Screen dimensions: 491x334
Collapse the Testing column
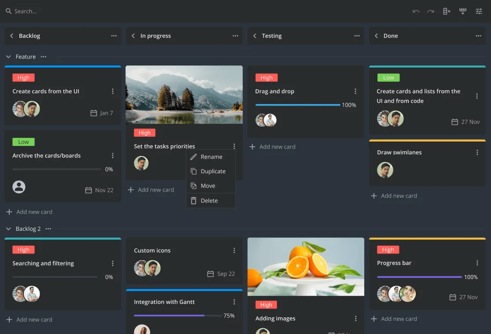tap(255, 36)
